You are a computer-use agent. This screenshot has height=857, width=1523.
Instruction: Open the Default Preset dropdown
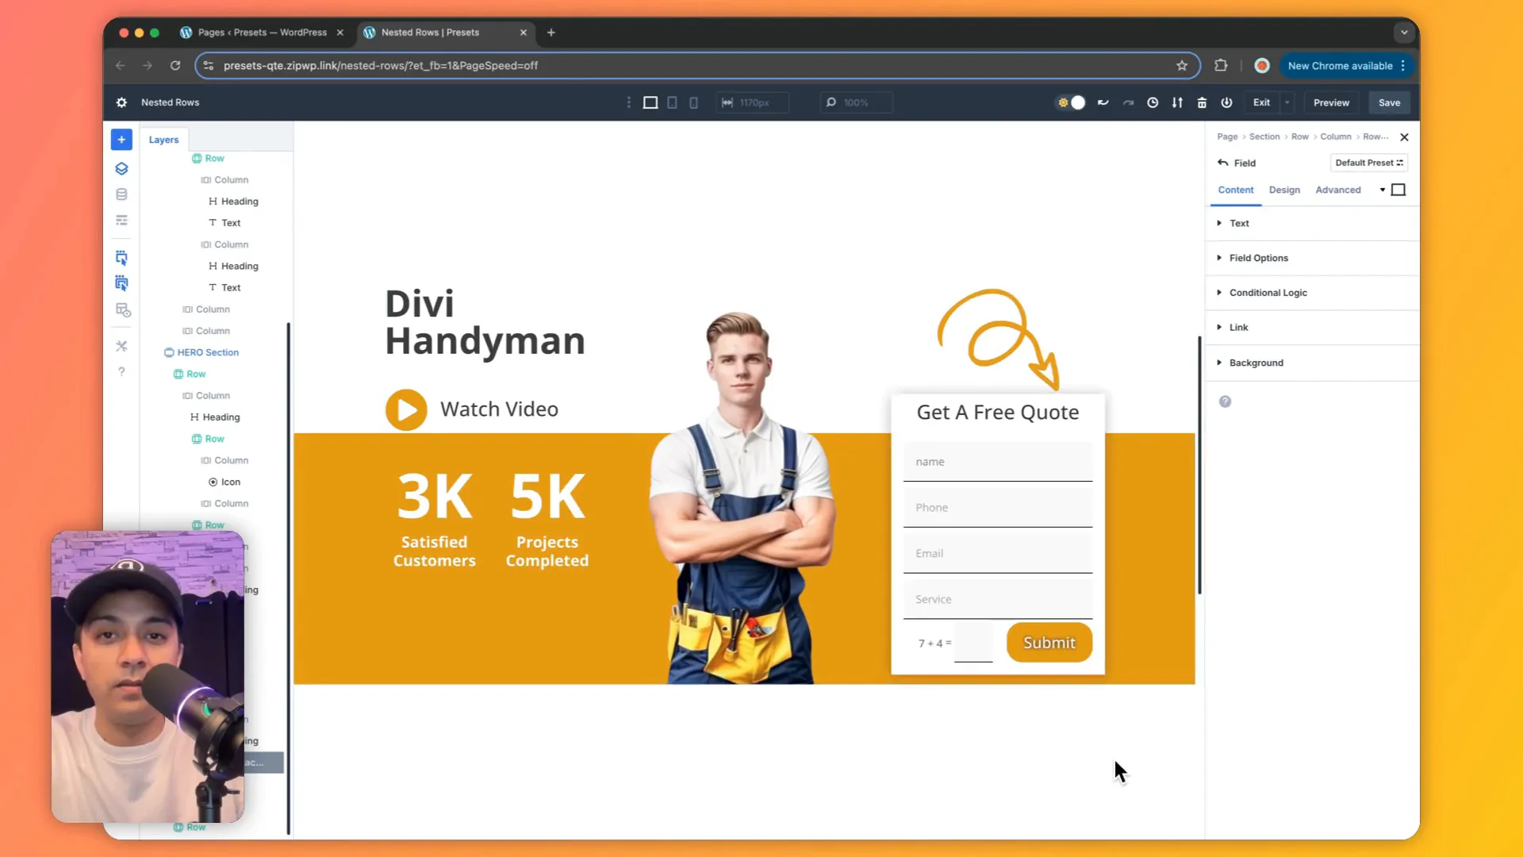coord(1368,163)
